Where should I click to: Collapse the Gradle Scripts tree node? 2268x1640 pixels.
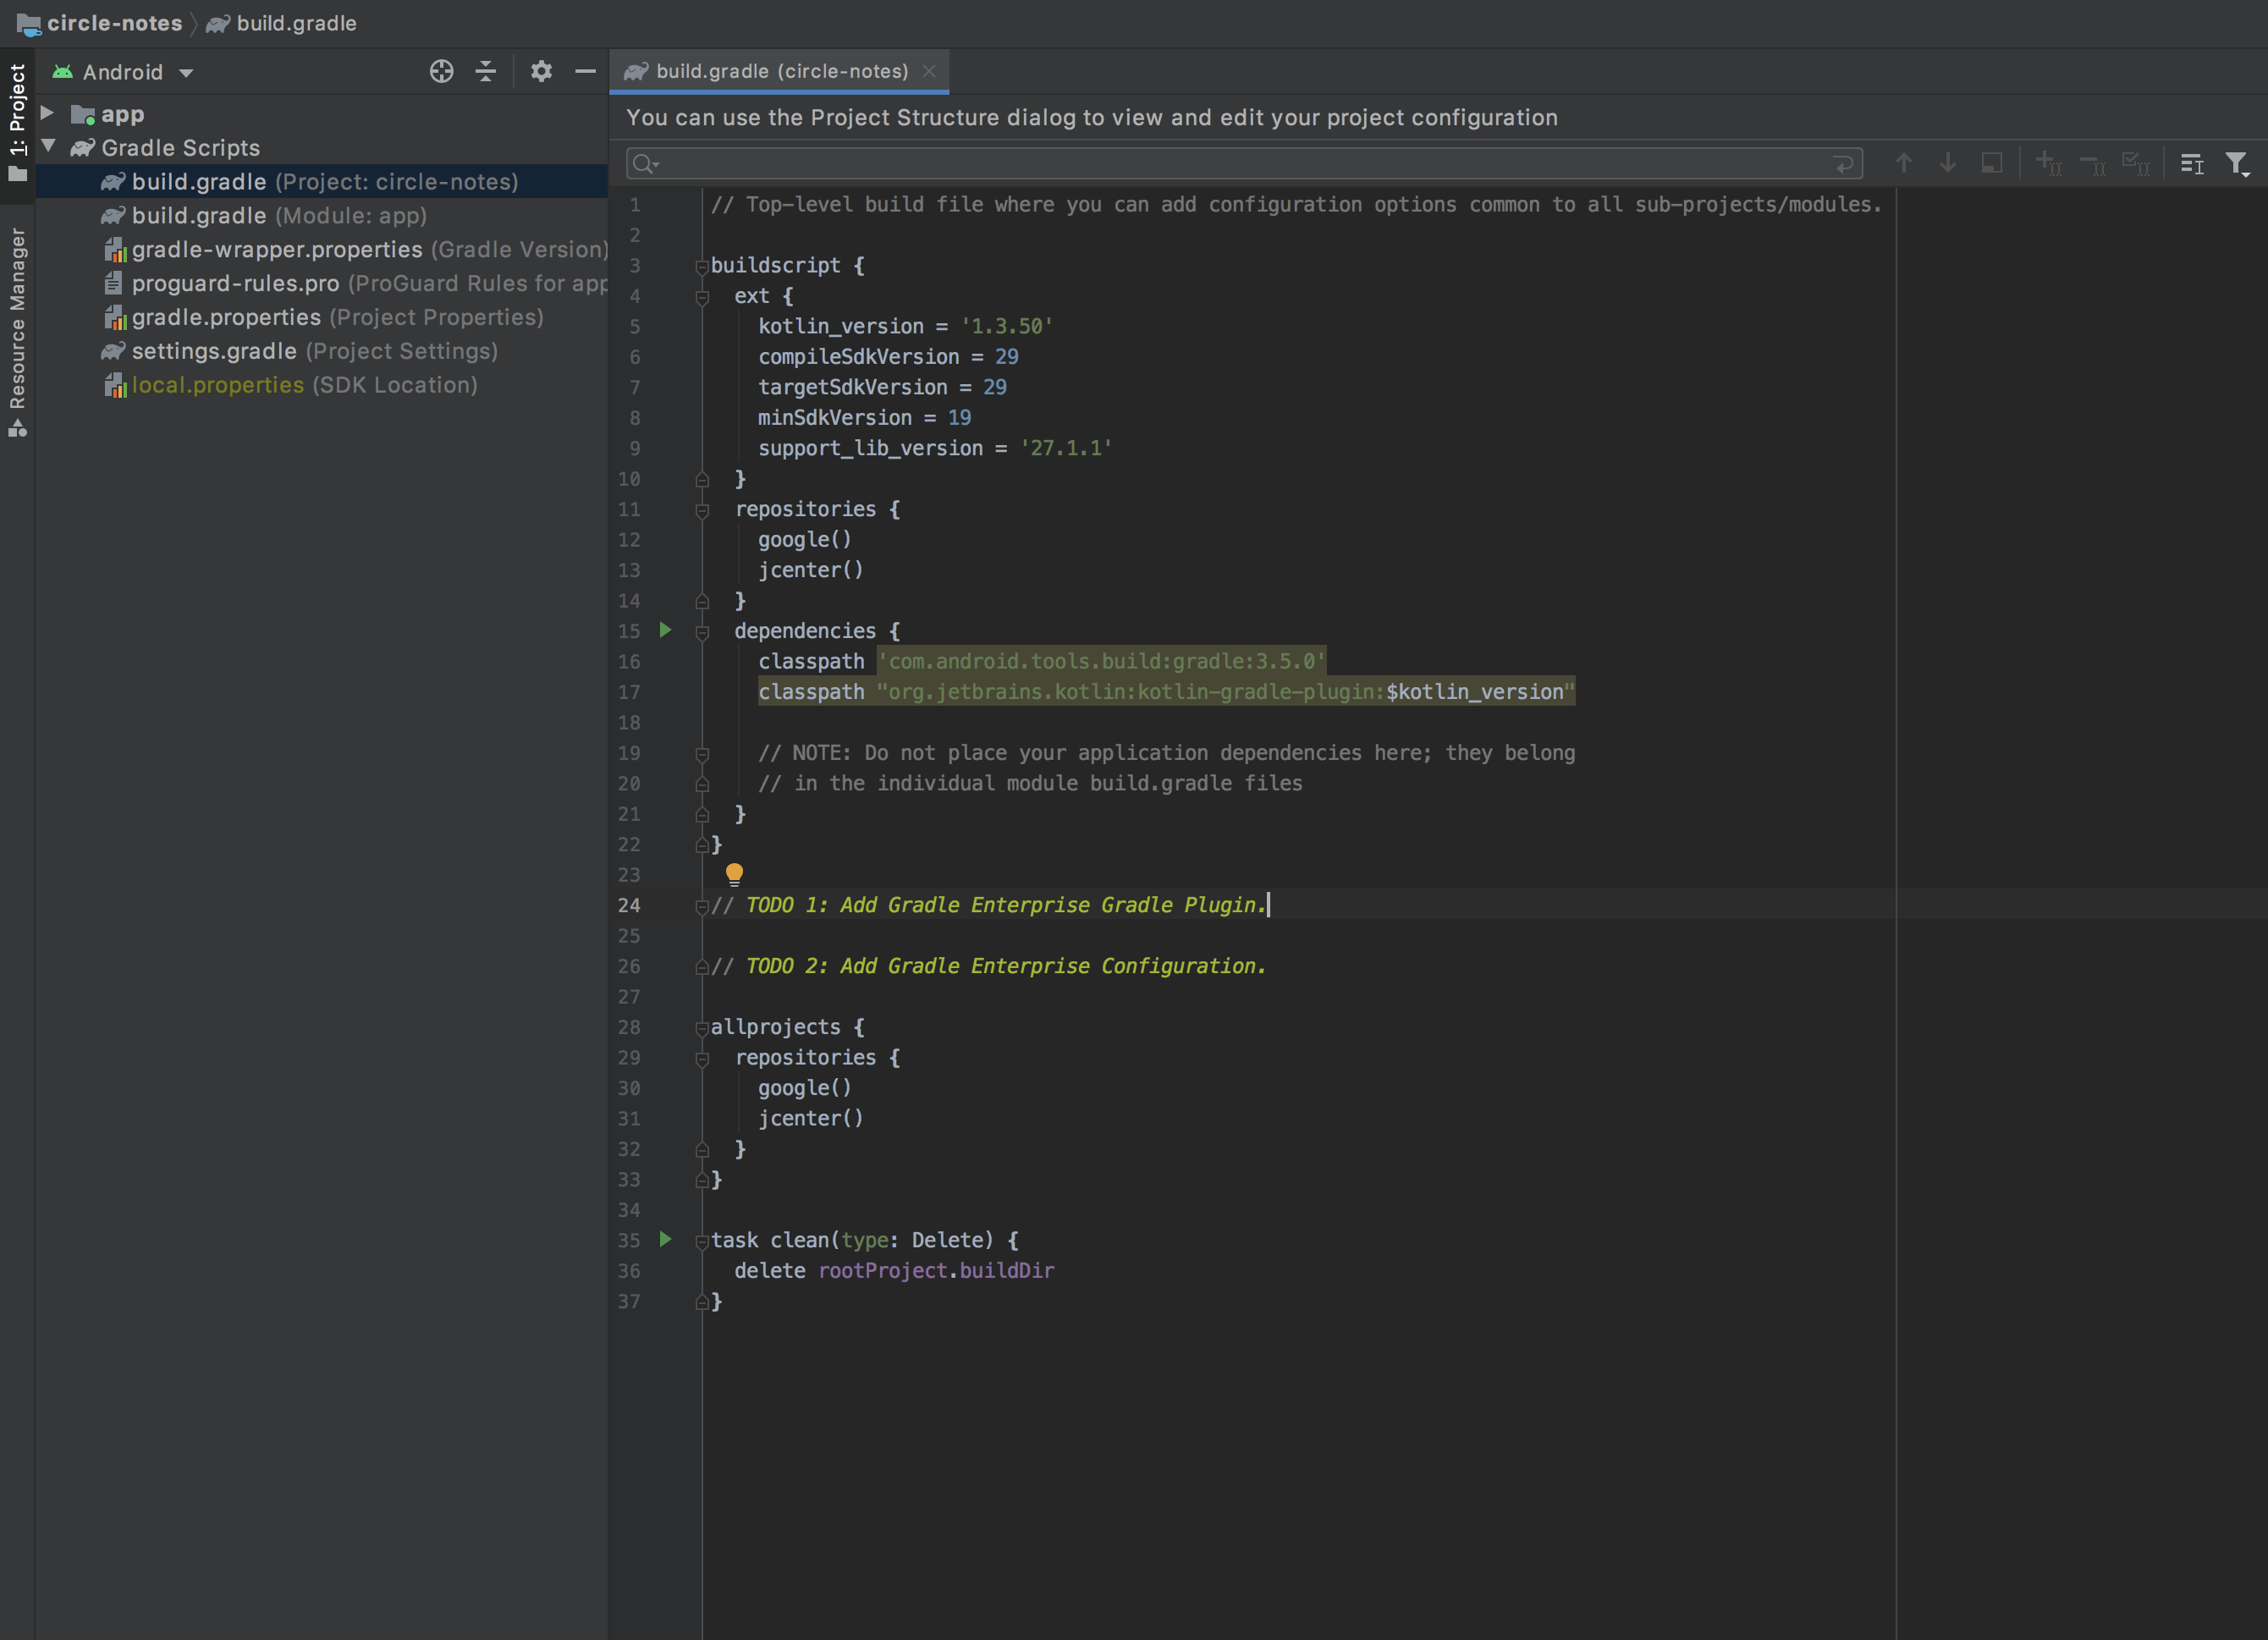pyautogui.click(x=50, y=146)
